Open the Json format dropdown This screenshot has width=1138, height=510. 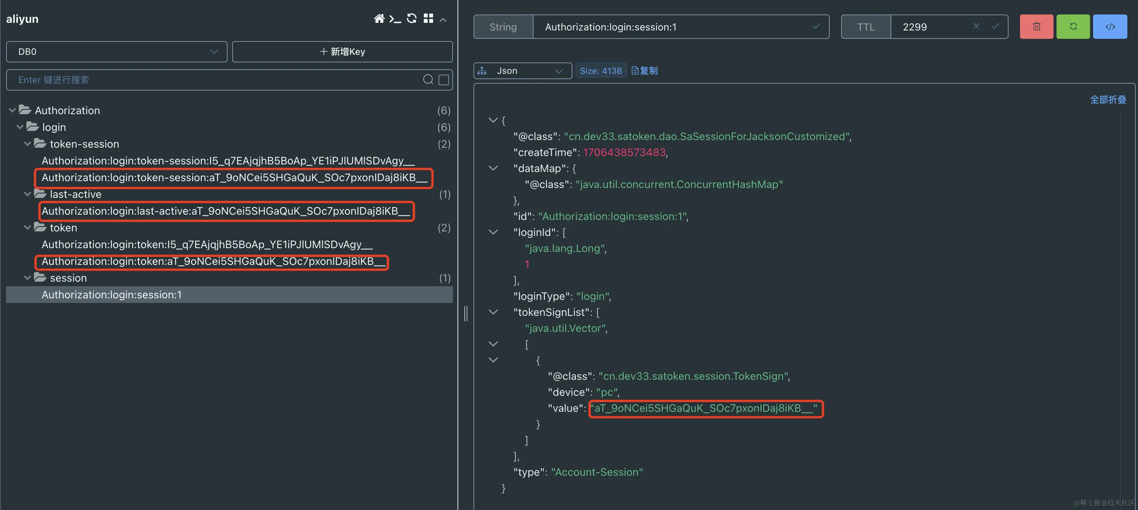point(523,71)
